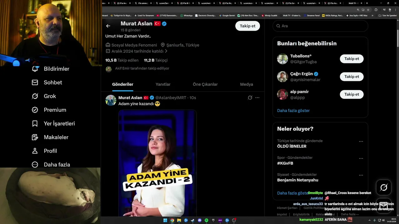Screen dimensions: 399x224
Task: Click the @AslanbeyiMRT handle on the post
Action: click(171, 98)
